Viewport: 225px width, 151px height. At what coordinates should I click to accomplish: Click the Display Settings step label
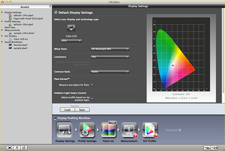coord(65,141)
